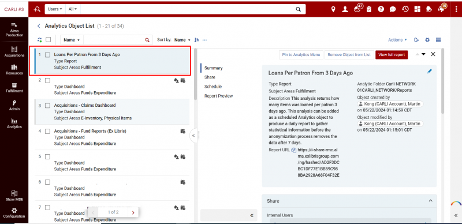This screenshot has height=224, width=462.
Task: Open the list settings gear icon
Action: click(427, 40)
